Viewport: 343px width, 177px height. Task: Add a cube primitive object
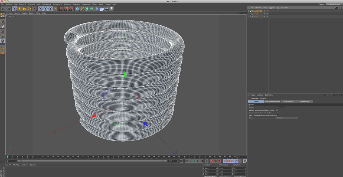(x=77, y=9)
